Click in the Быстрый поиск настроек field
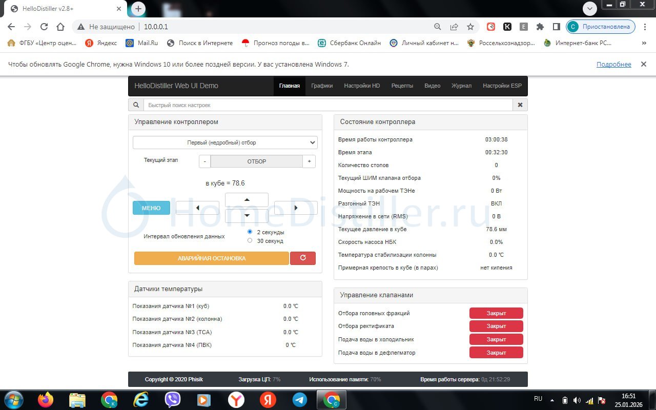The image size is (656, 410). (328, 105)
